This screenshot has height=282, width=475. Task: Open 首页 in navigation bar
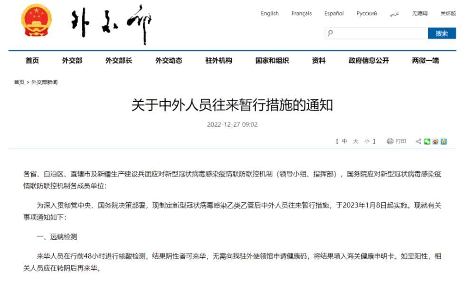pyautogui.click(x=32, y=61)
